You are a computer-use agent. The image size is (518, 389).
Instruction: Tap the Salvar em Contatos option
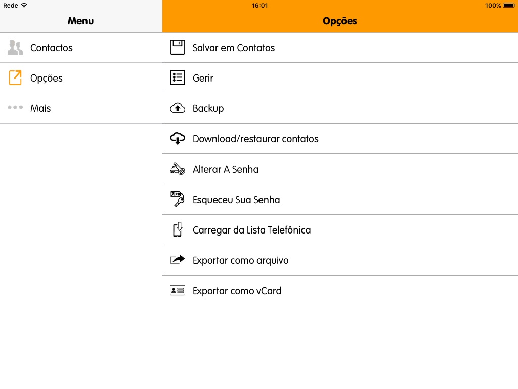click(234, 48)
